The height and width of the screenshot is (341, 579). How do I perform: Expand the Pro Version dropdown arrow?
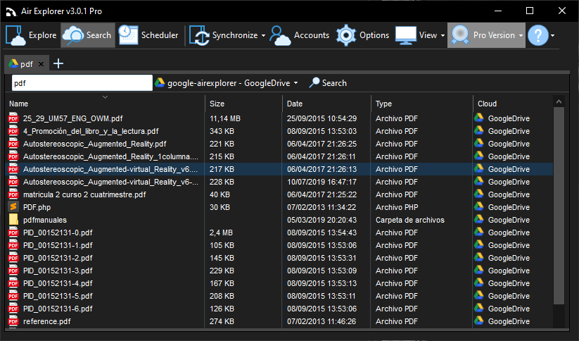point(521,35)
